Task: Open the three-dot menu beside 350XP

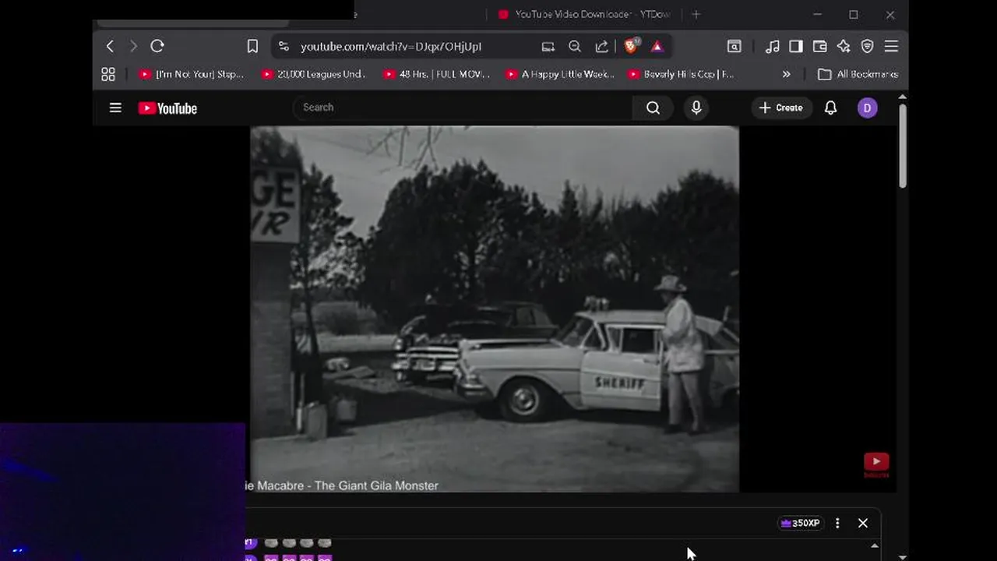Action: [x=837, y=524]
